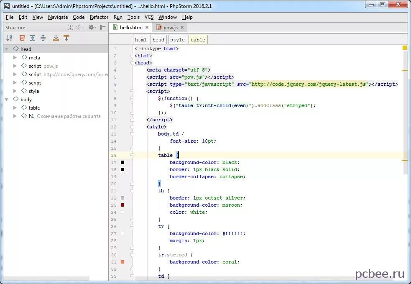Collapse the body node in Structure tree
The image size is (411, 284).
[x=7, y=100]
